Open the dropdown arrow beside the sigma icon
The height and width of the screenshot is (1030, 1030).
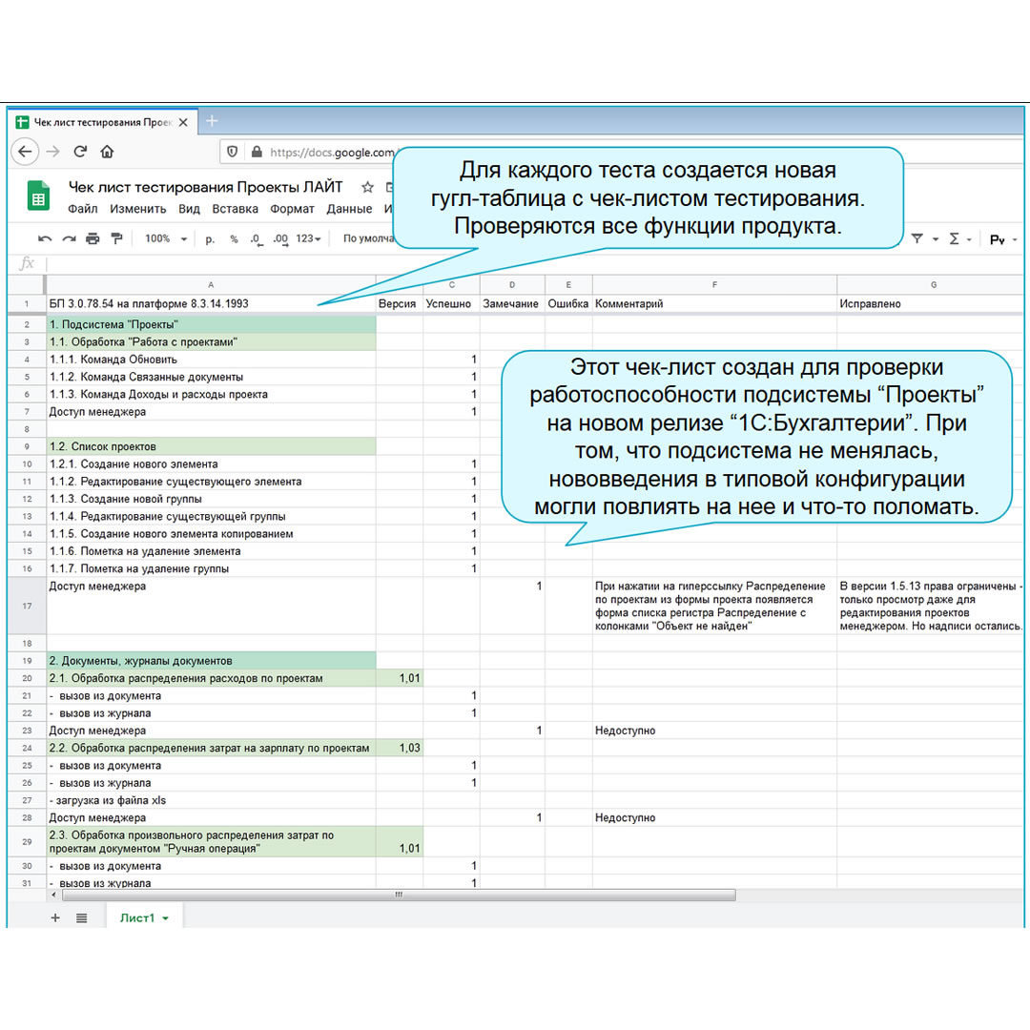[969, 239]
